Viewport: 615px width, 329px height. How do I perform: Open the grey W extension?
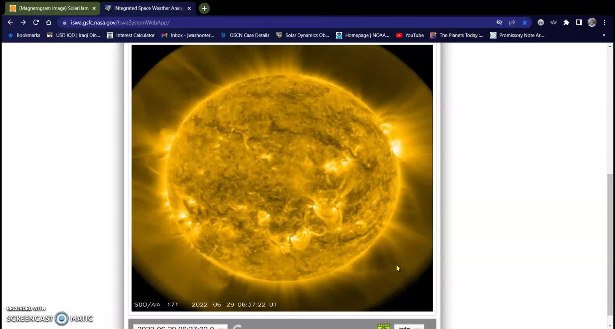coord(541,22)
